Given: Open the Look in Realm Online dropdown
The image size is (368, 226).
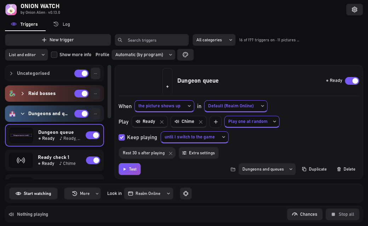Looking at the screenshot, I should point(149,194).
